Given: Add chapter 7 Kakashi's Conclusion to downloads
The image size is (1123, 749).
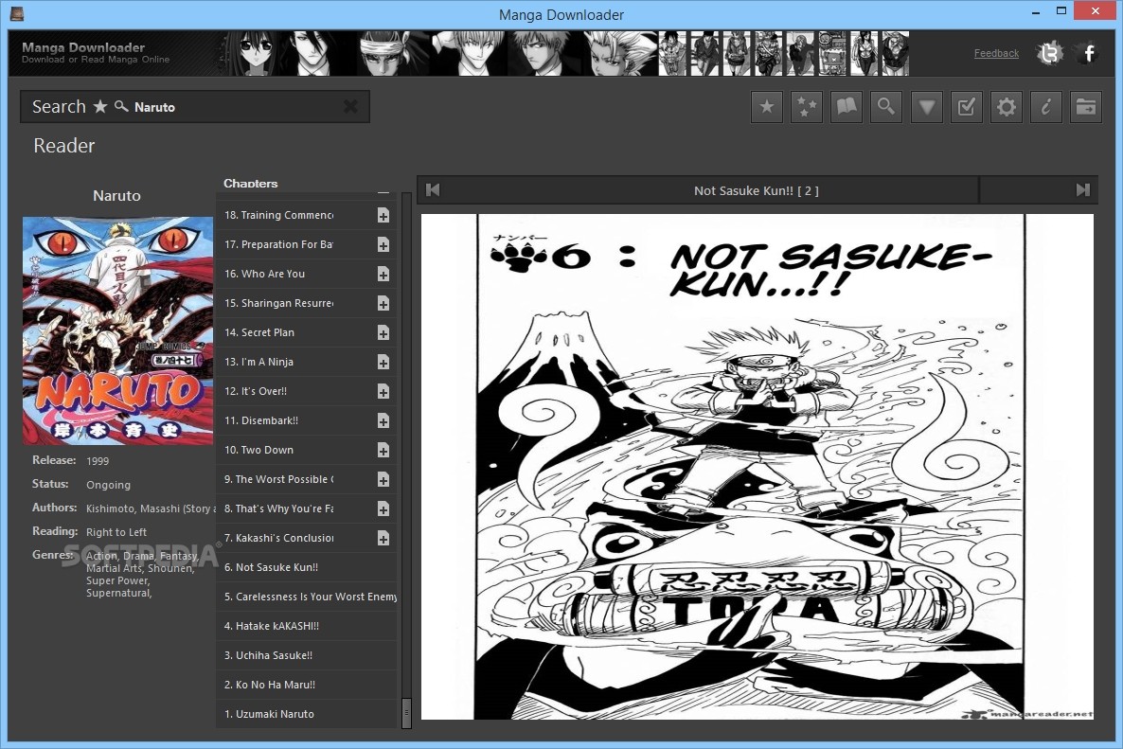Looking at the screenshot, I should point(383,539).
